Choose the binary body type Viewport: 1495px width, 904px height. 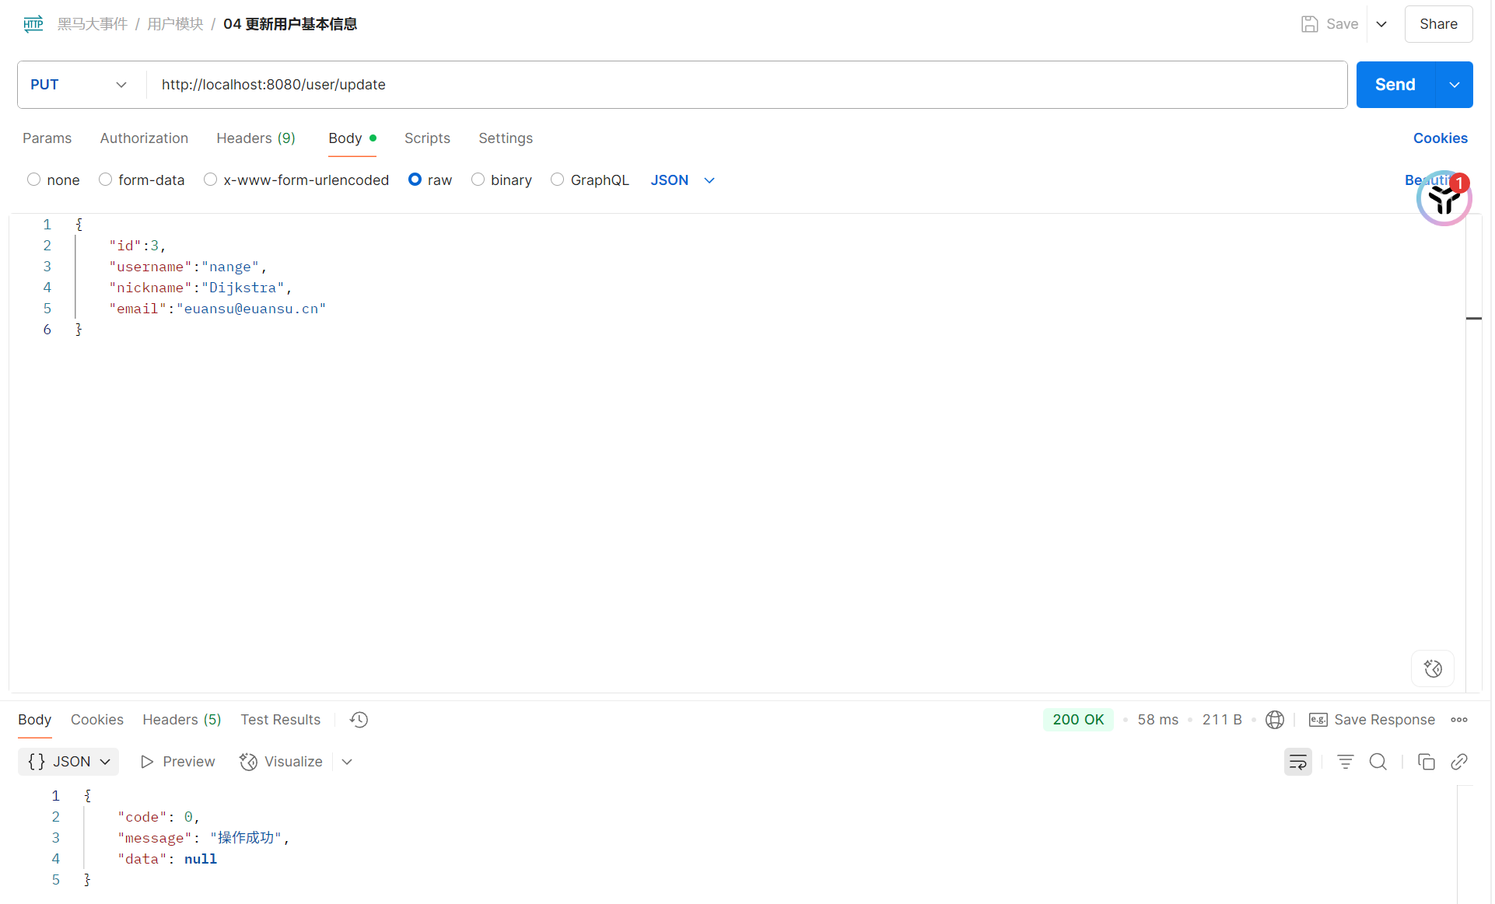[x=478, y=180]
